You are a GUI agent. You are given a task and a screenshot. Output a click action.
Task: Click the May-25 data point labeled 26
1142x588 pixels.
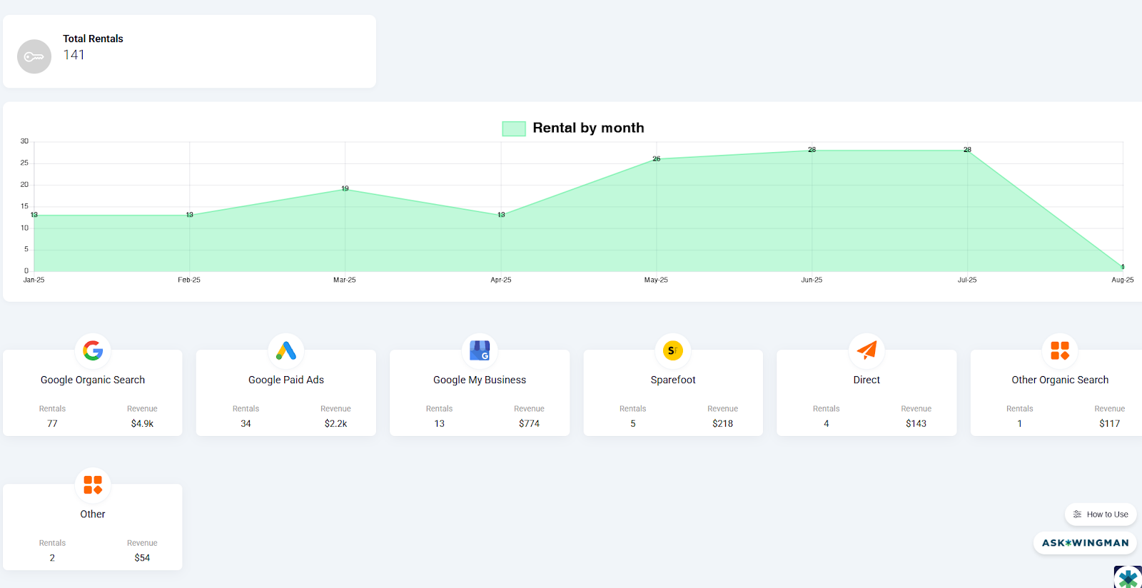[x=657, y=159]
